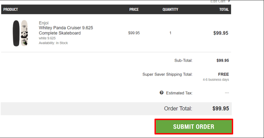
Task: Click the white 9.625 variant text
Action: coord(47,38)
